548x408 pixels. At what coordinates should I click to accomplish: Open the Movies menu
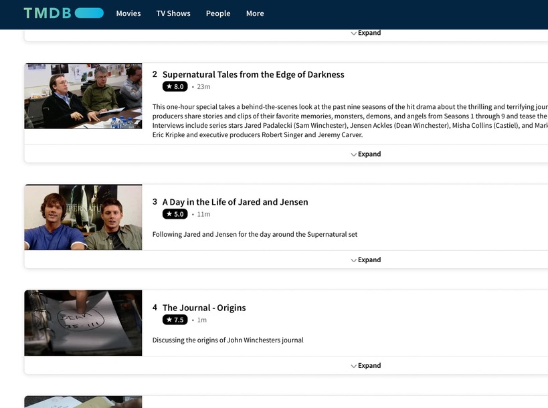(x=128, y=13)
